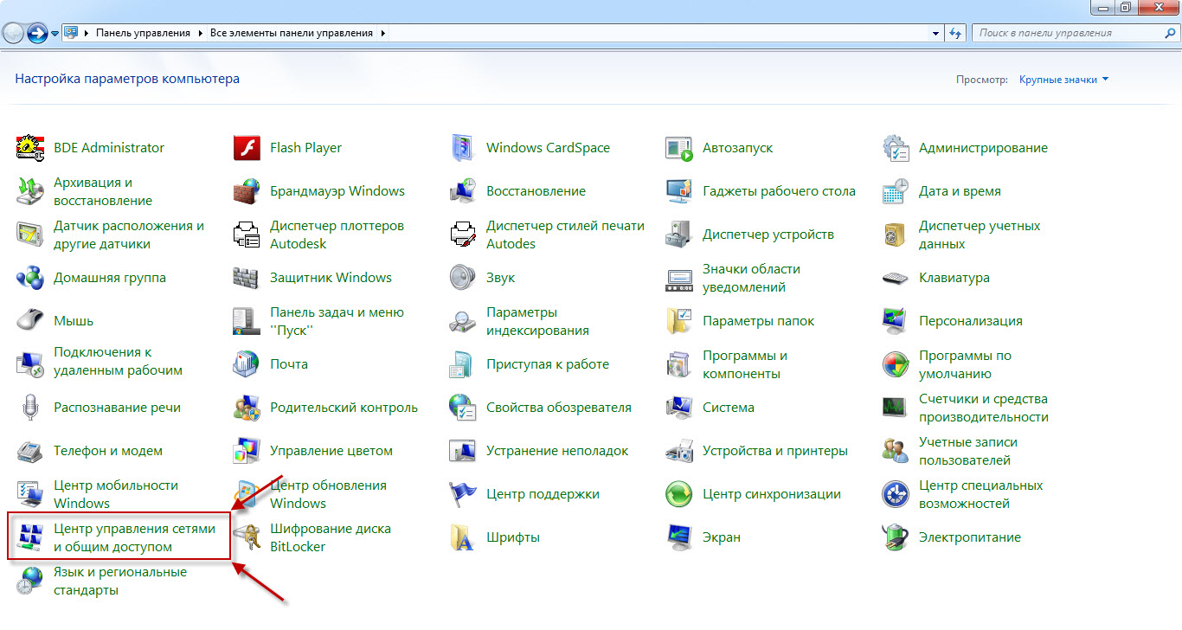Click the Электропитание power icon
The height and width of the screenshot is (630, 1182).
point(895,537)
